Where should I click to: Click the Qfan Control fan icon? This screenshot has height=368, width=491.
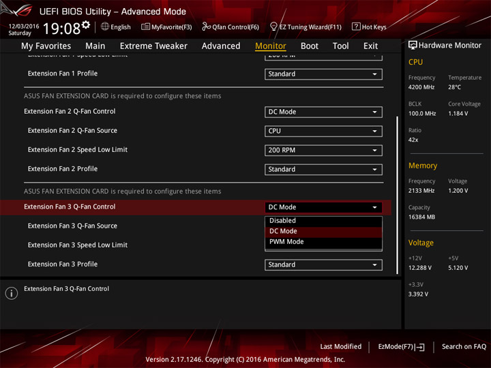pos(206,27)
